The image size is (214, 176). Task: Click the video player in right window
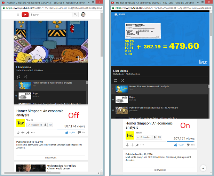coord(160,39)
